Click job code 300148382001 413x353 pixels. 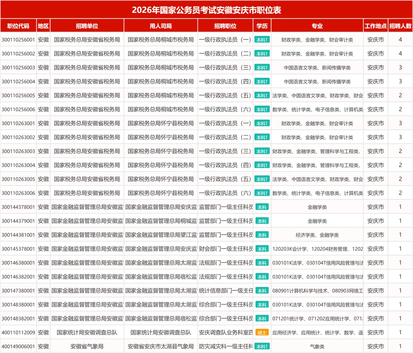[18, 319]
